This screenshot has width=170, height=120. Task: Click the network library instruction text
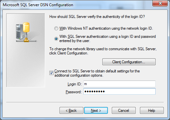103,51
